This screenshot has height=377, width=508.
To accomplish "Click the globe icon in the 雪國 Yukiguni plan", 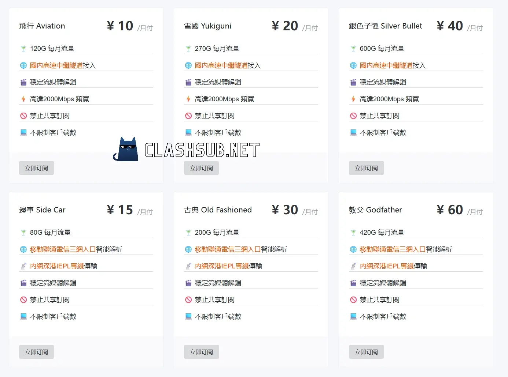I will coord(188,65).
